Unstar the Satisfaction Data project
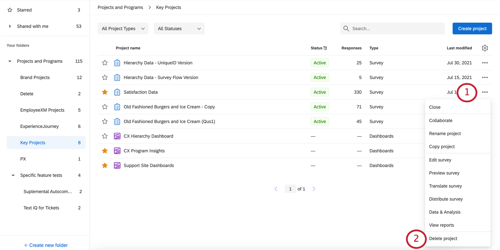Screen dimensions: 500x250 tap(105, 92)
